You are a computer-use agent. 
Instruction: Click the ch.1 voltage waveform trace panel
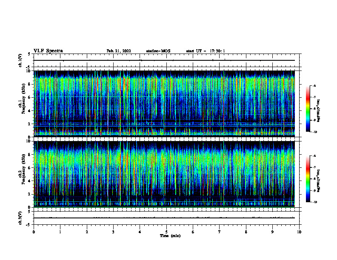pyautogui.click(x=166, y=60)
